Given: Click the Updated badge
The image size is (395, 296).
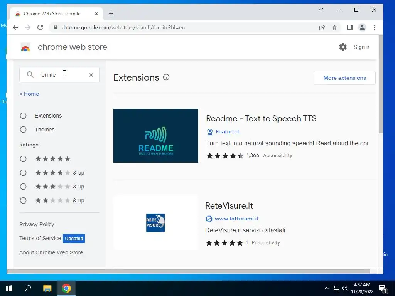Looking at the screenshot, I should tap(74, 238).
